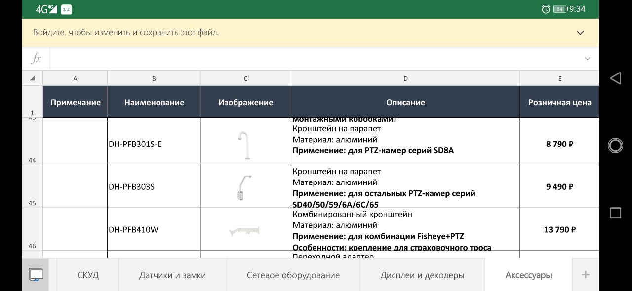The height and width of the screenshot is (291, 632).
Task: Select the Наименование header cell
Action: 154,102
